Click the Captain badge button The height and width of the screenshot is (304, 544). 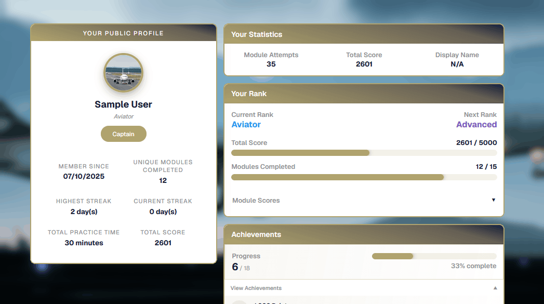pos(124,134)
